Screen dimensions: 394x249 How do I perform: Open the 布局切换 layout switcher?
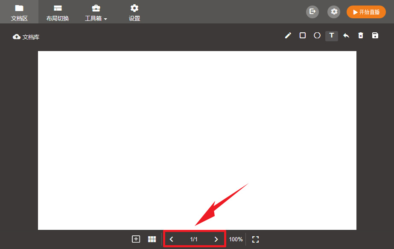(58, 12)
